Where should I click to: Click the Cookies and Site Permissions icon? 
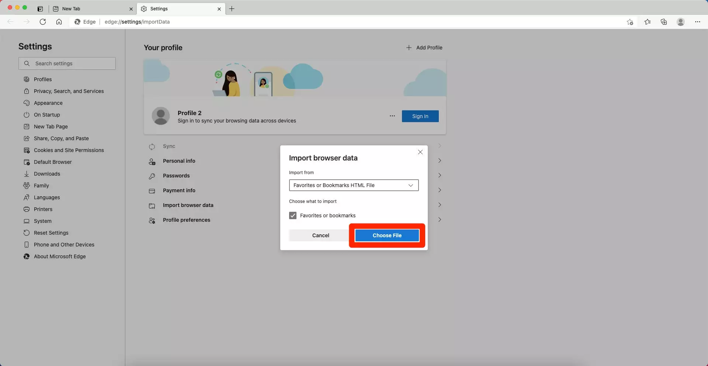[27, 150]
